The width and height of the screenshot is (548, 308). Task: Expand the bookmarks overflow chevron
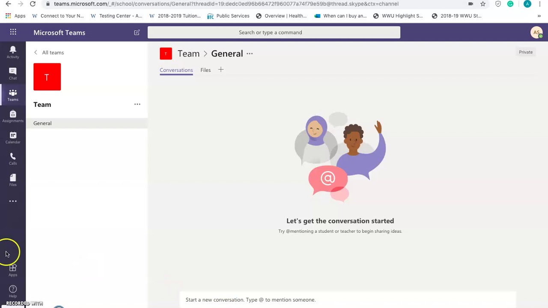click(x=539, y=16)
